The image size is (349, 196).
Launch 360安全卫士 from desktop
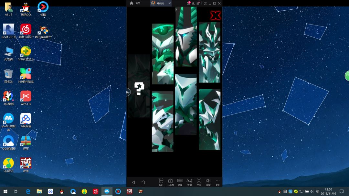pyautogui.click(x=26, y=54)
